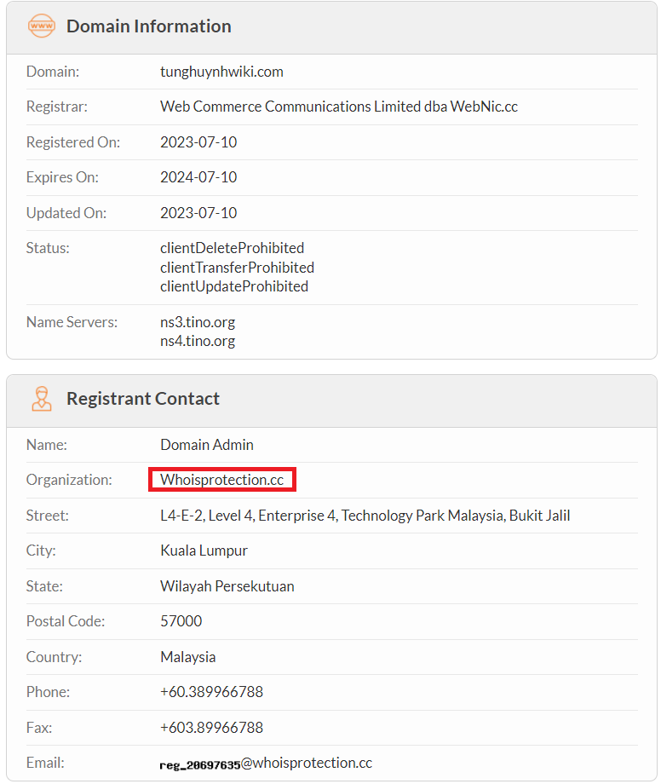The width and height of the screenshot is (661, 784).
Task: Click the Expires On: label
Action: pos(62,177)
